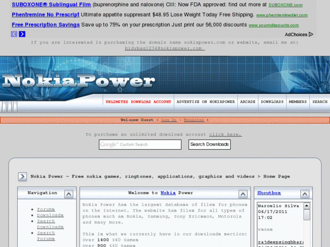Click the 'Over 1400 S40 Games' line
330x247 pixels.
(x=110, y=240)
